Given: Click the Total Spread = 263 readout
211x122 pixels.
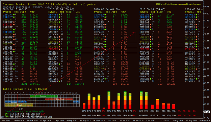Looking at the screenshot, I should coord(25,89).
